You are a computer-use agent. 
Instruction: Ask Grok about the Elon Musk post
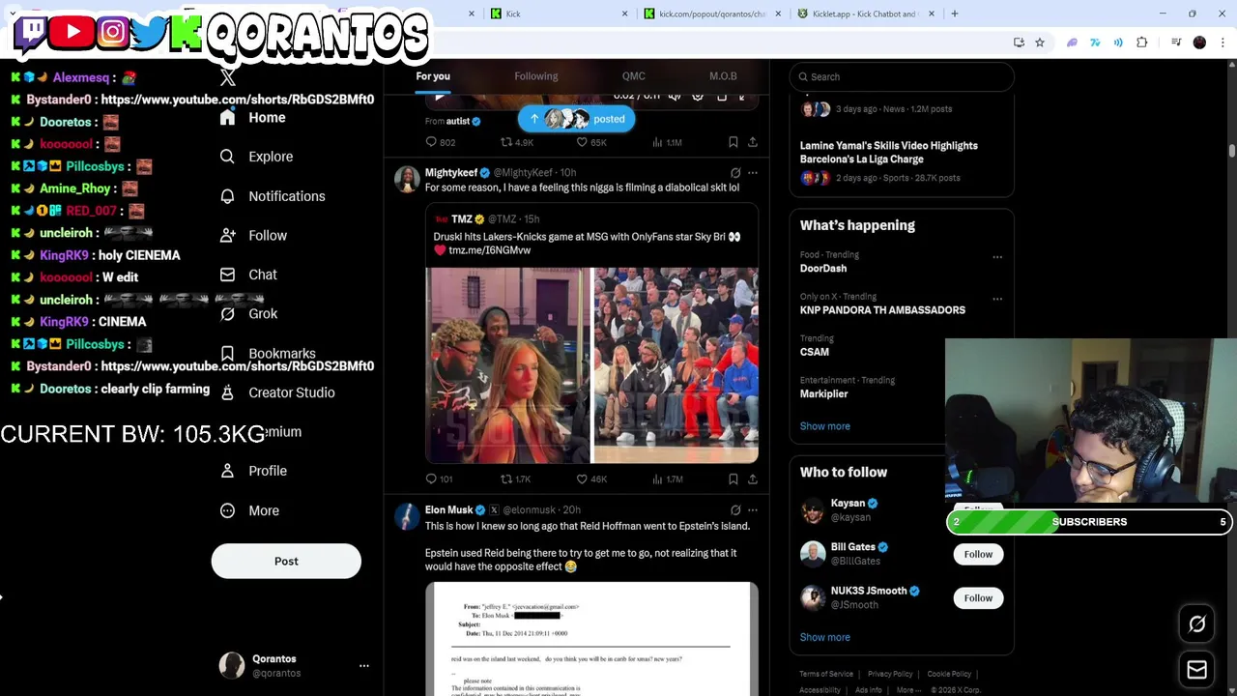(735, 510)
